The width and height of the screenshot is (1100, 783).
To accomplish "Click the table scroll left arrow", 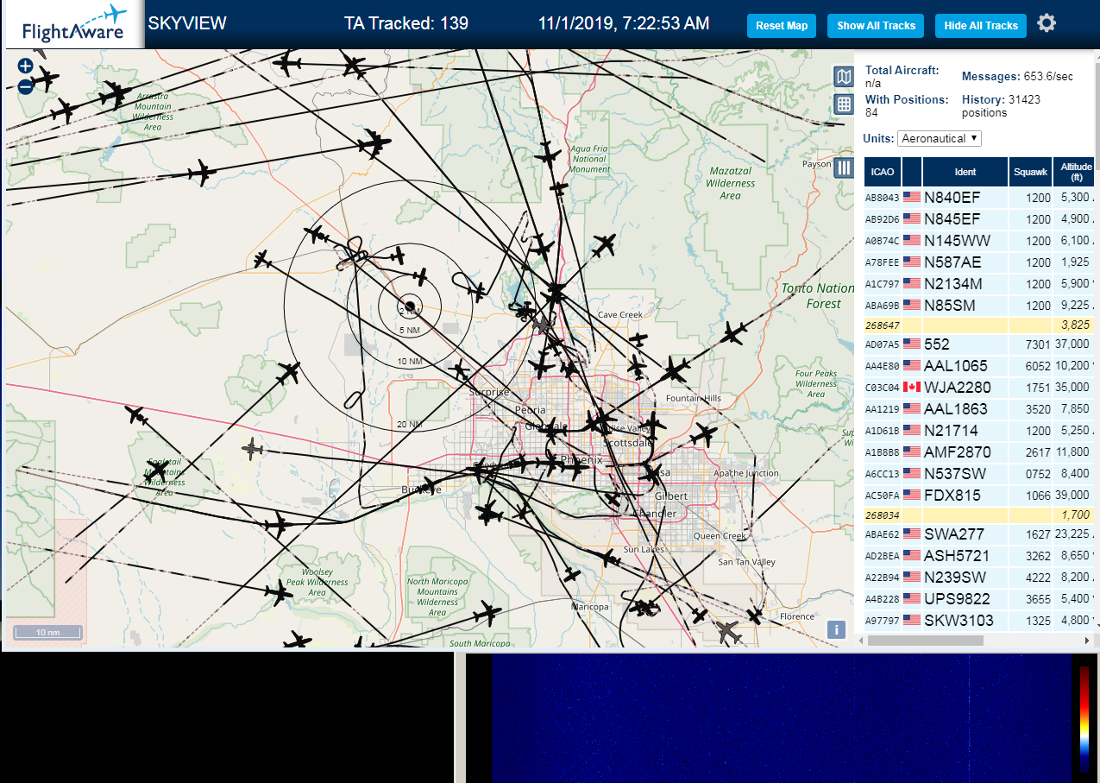I will coord(862,641).
